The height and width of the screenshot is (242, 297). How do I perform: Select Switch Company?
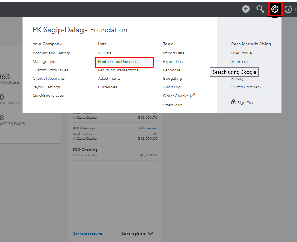246,87
